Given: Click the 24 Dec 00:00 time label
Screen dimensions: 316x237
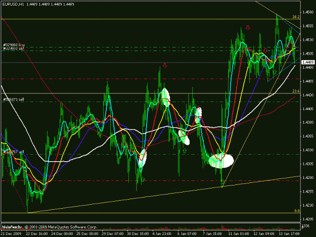Looking at the screenshot, I should (62, 234).
